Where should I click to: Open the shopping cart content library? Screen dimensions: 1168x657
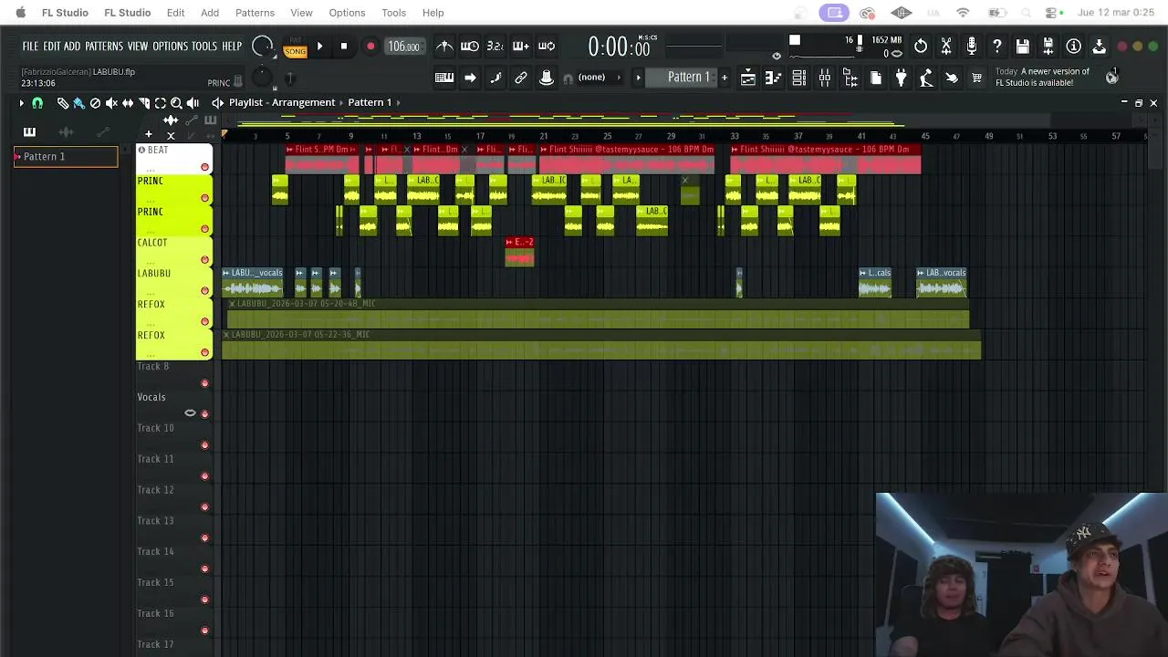(x=977, y=78)
